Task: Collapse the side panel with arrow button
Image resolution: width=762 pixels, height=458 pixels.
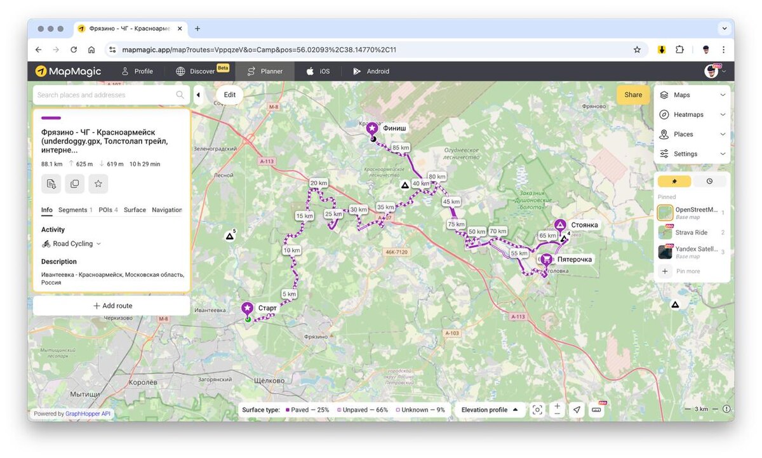Action: point(197,95)
